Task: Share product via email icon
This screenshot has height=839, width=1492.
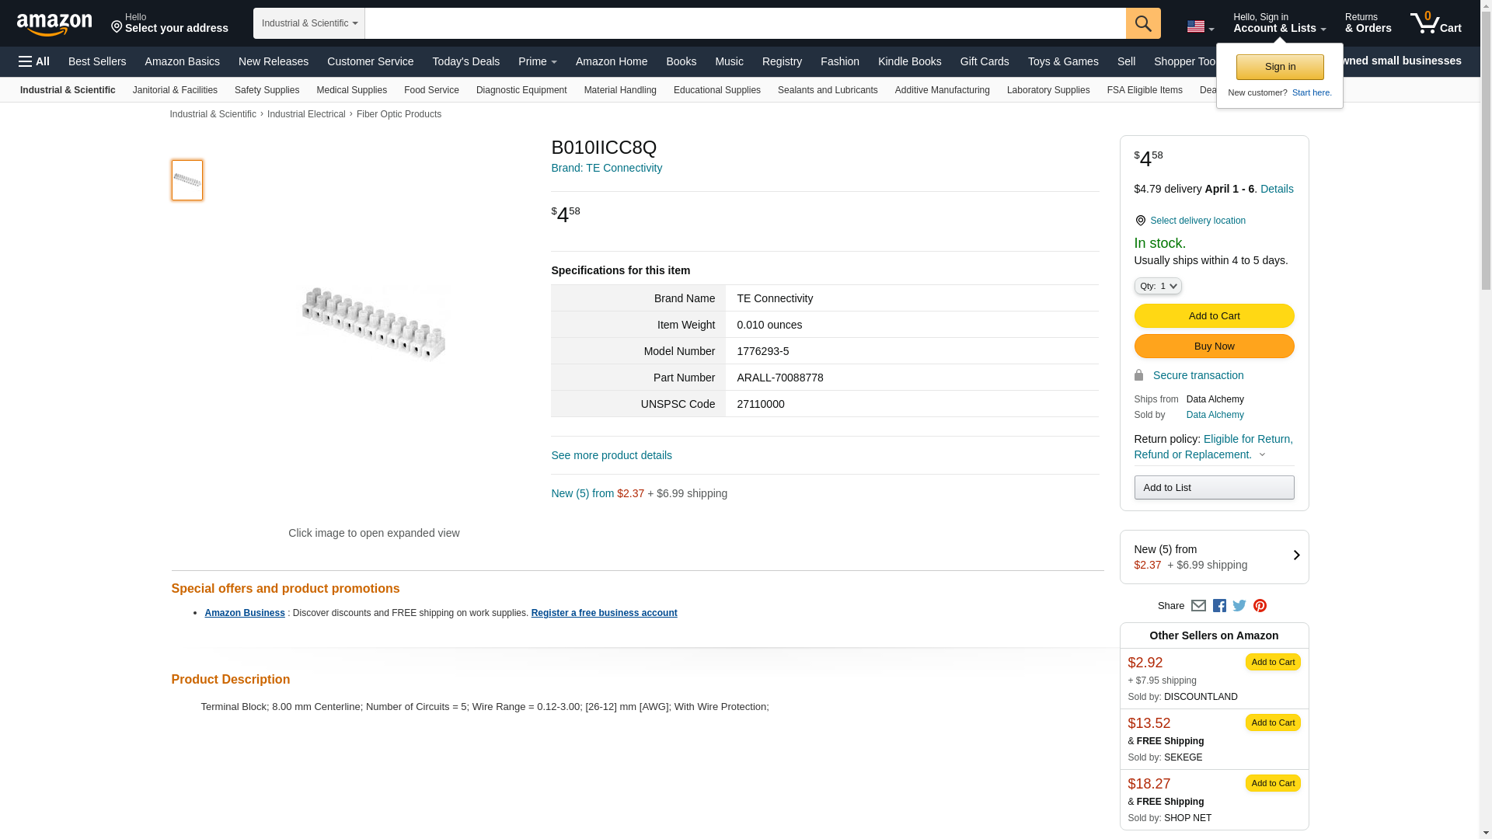Action: 1198,606
